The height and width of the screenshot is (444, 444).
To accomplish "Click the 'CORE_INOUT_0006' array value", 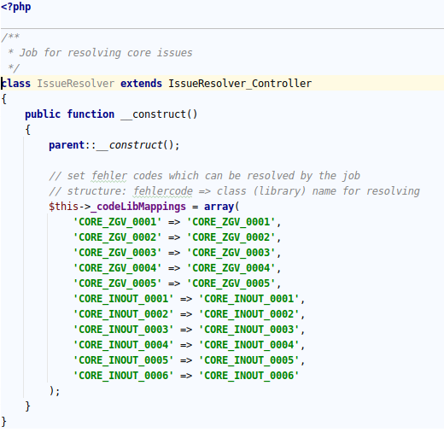I will point(249,376).
